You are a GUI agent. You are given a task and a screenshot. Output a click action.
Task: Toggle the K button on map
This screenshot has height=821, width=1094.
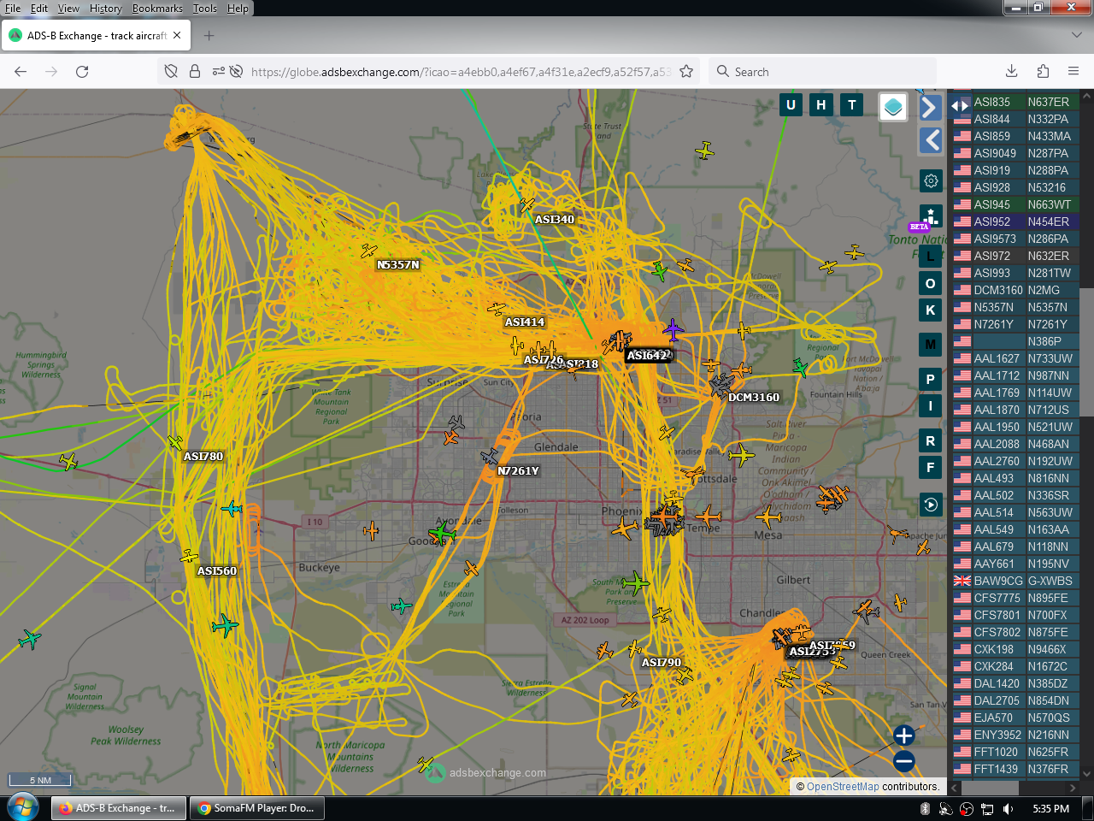[931, 310]
